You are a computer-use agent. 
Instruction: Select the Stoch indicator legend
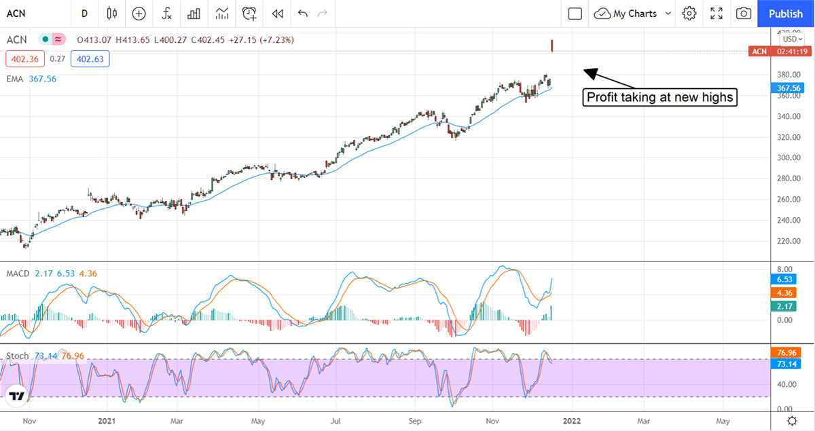click(17, 356)
